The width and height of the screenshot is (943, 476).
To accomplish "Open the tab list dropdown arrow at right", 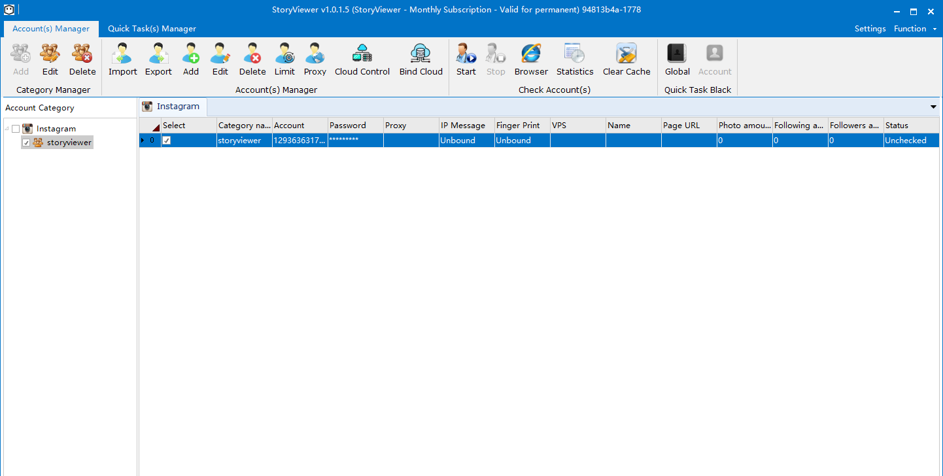I will click(933, 107).
